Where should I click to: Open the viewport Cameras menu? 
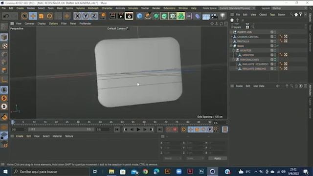coord(29,23)
